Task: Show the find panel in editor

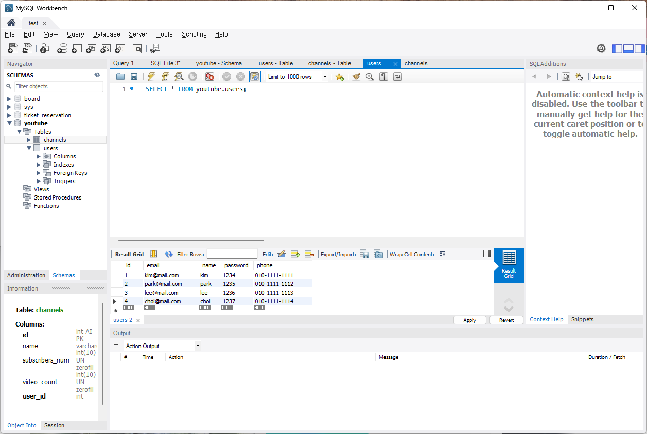Action: tap(370, 77)
